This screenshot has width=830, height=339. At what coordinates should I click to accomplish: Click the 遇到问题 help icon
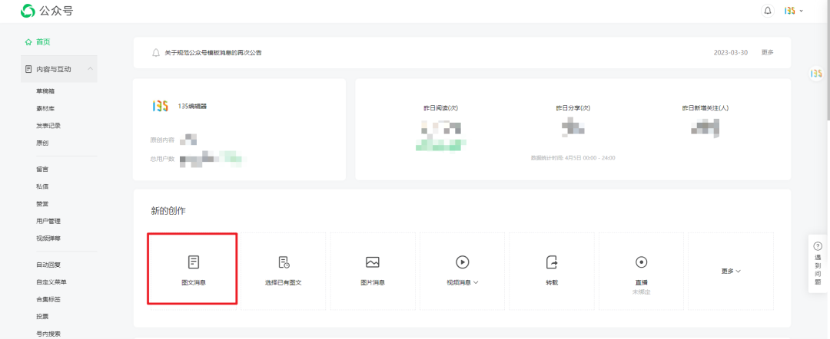pos(817,245)
